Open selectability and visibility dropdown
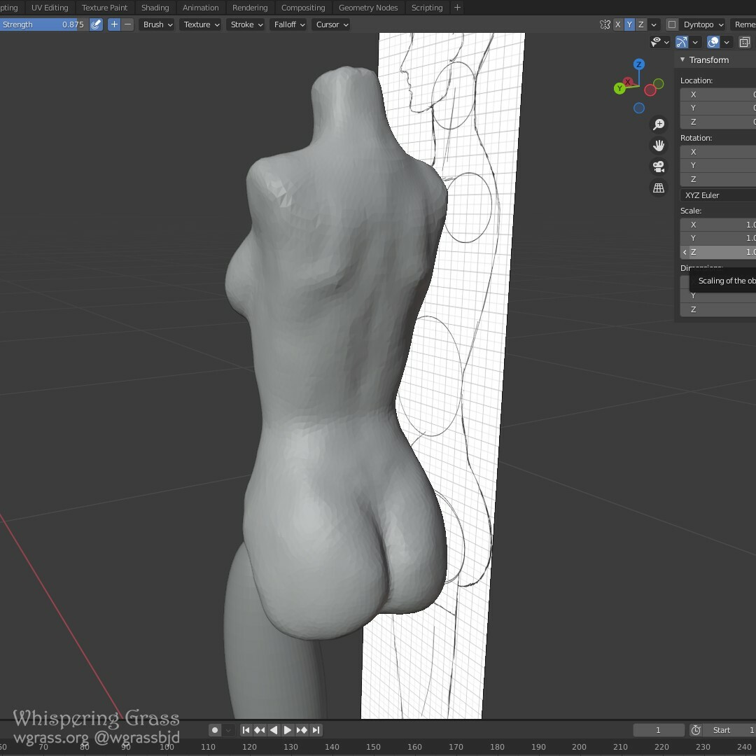 [659, 43]
